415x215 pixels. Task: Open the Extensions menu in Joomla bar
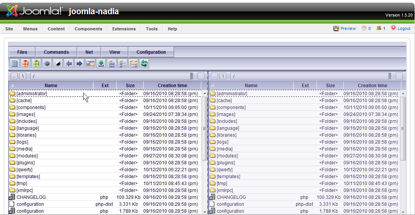click(124, 29)
